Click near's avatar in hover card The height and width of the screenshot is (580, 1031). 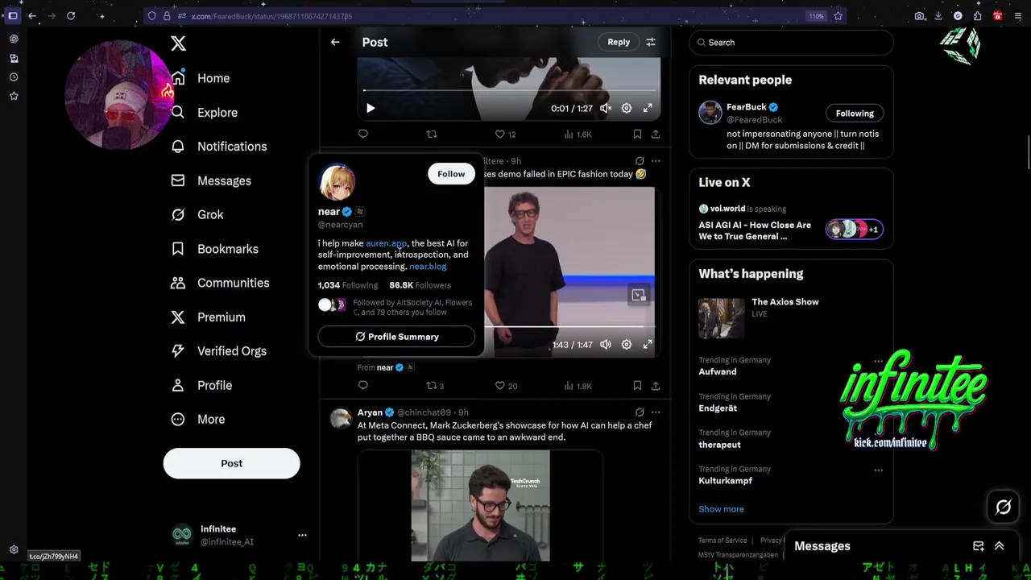[337, 180]
